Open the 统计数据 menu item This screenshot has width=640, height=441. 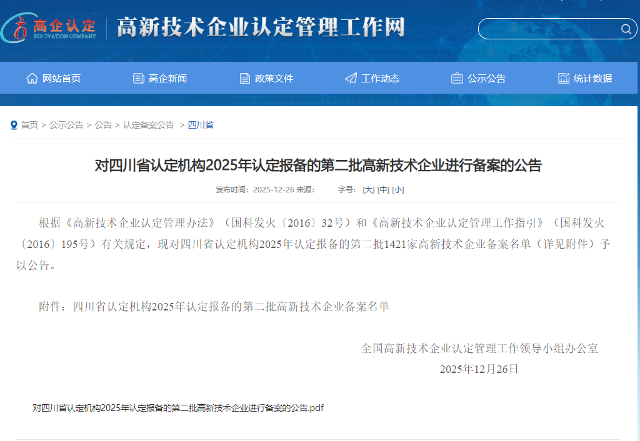[592, 78]
